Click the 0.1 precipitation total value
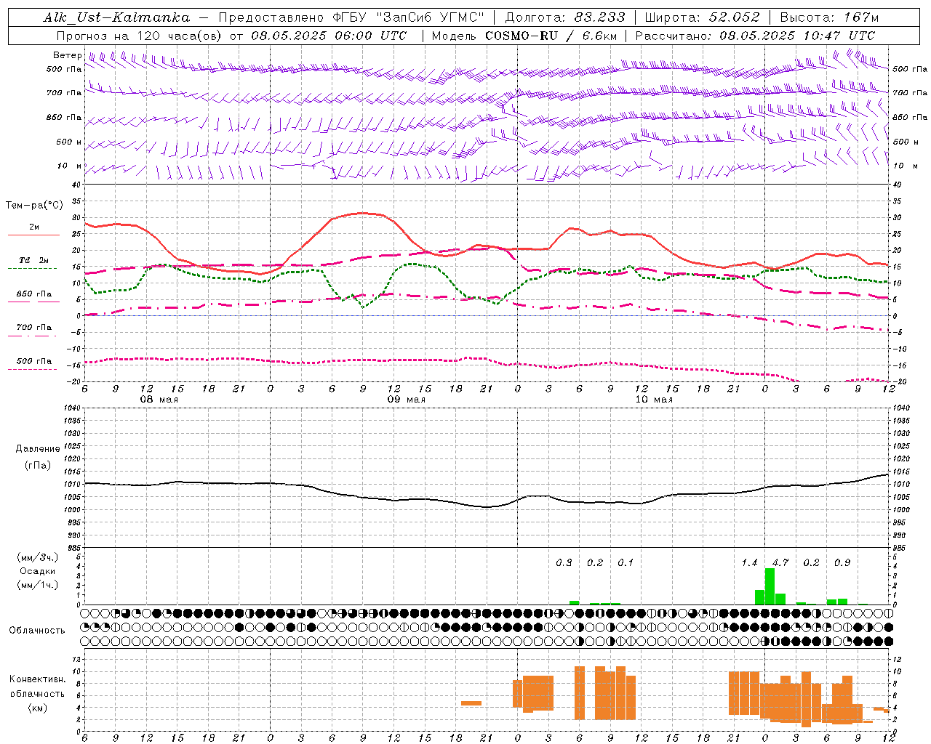Image resolution: width=931 pixels, height=744 pixels. (626, 563)
